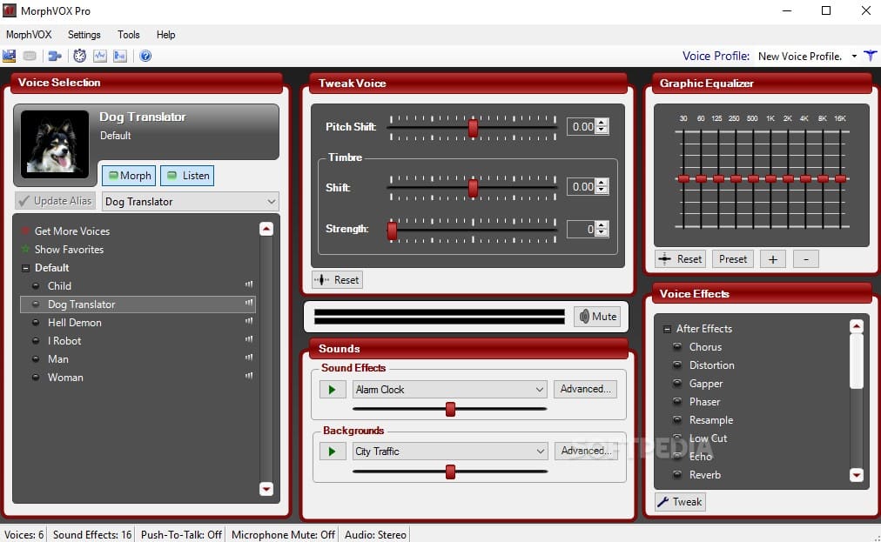
Task: Turn on the Gapper effect
Action: (x=706, y=384)
